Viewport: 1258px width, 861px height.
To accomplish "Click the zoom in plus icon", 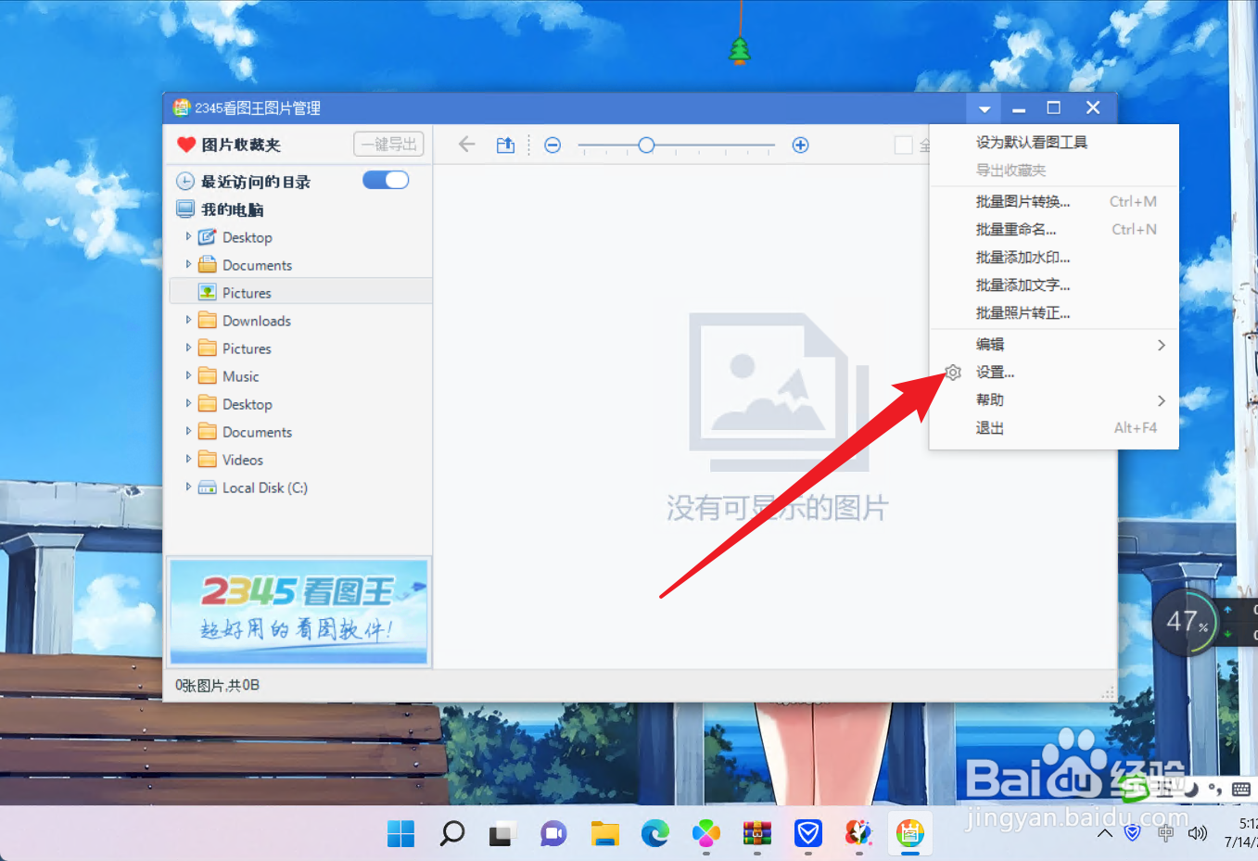I will pyautogui.click(x=799, y=145).
